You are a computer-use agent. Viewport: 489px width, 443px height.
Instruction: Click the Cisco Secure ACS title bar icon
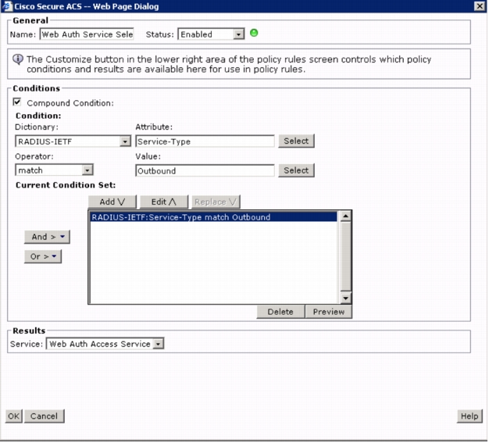pos(7,6)
